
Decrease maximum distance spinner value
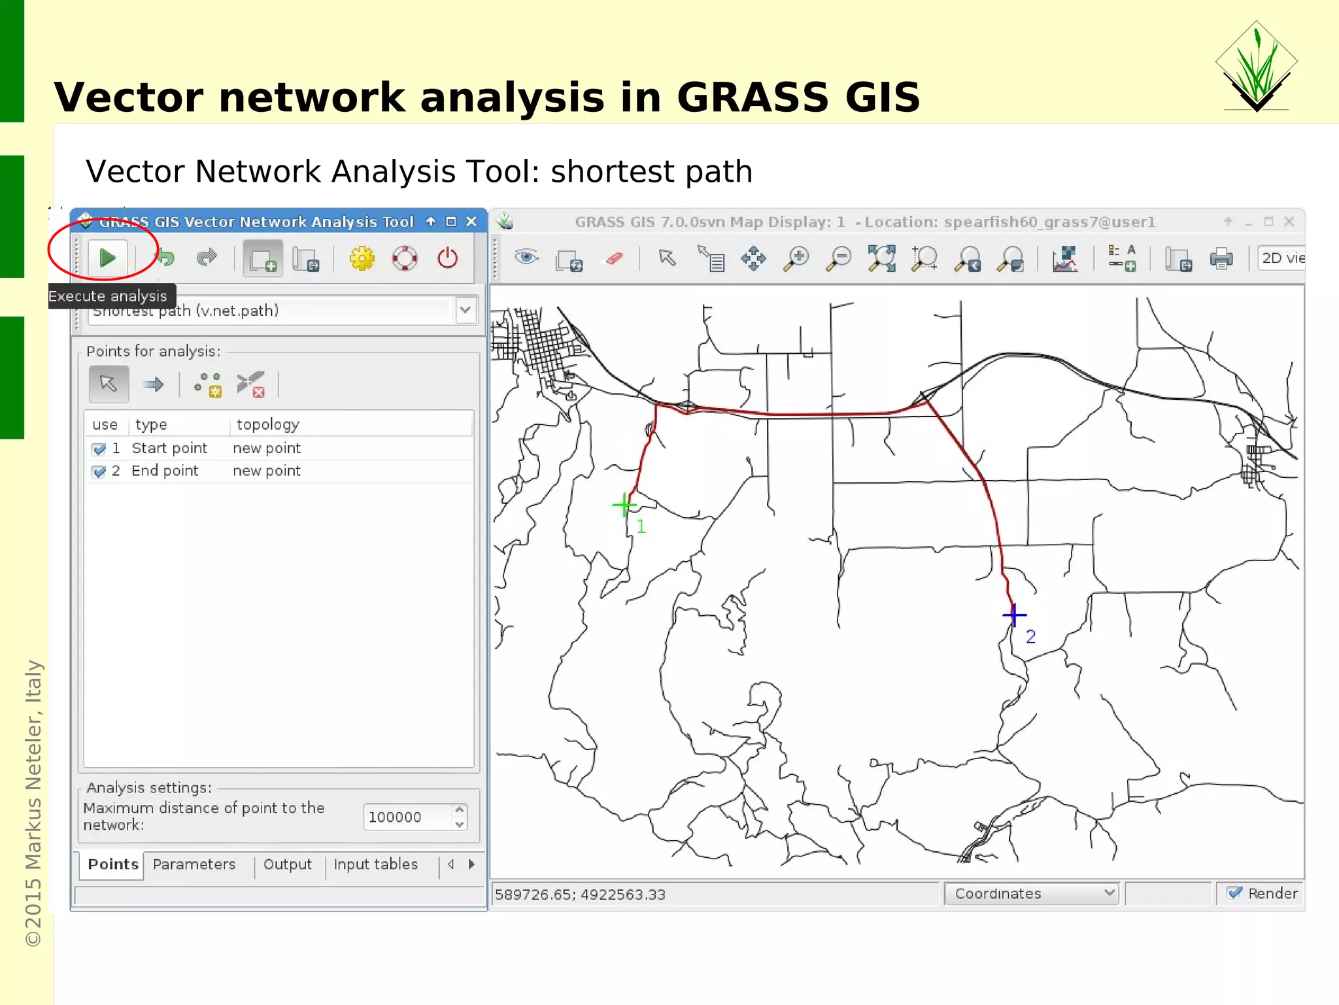[460, 825]
